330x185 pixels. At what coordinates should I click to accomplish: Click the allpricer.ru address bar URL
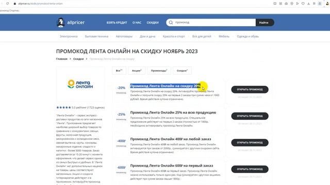[x=40, y=4]
